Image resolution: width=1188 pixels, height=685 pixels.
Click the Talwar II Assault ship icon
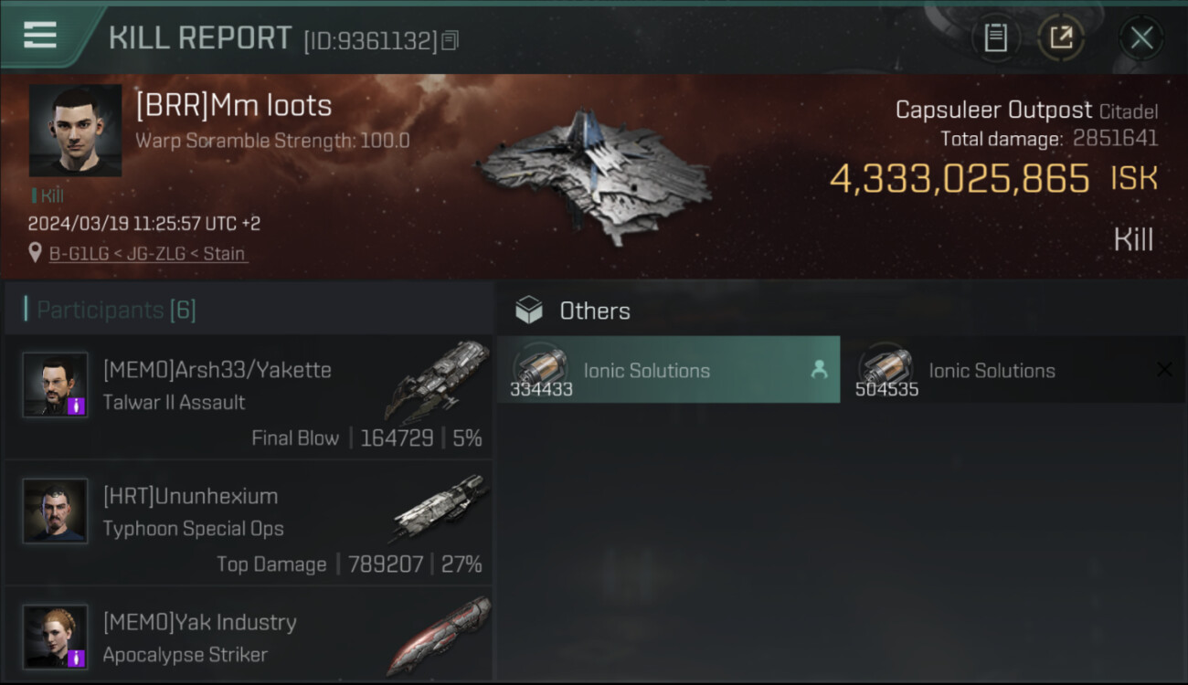437,380
